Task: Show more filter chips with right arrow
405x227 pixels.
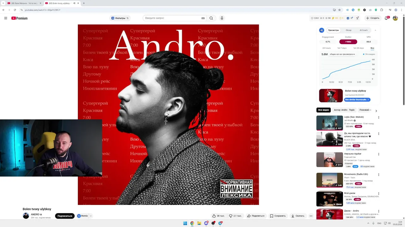Action: (x=376, y=111)
